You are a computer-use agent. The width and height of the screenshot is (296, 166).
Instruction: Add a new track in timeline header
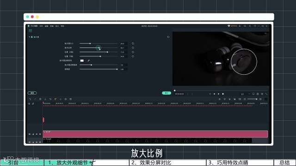click(x=29, y=104)
